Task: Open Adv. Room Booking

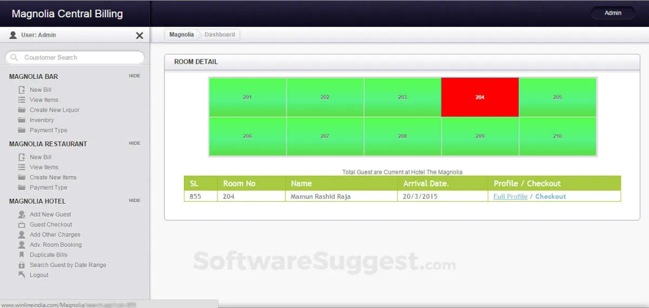Action: pyautogui.click(x=56, y=245)
